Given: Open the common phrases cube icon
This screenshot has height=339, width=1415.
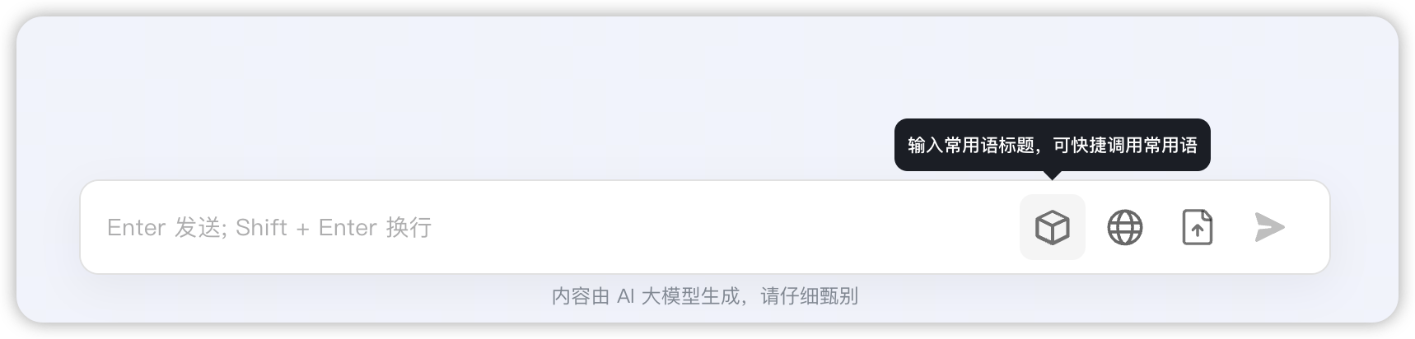Looking at the screenshot, I should [x=1052, y=227].
